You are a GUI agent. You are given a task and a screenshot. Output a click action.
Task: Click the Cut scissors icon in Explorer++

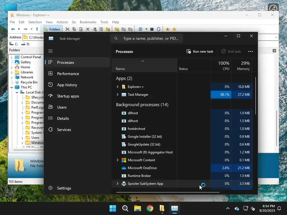coord(67,29)
